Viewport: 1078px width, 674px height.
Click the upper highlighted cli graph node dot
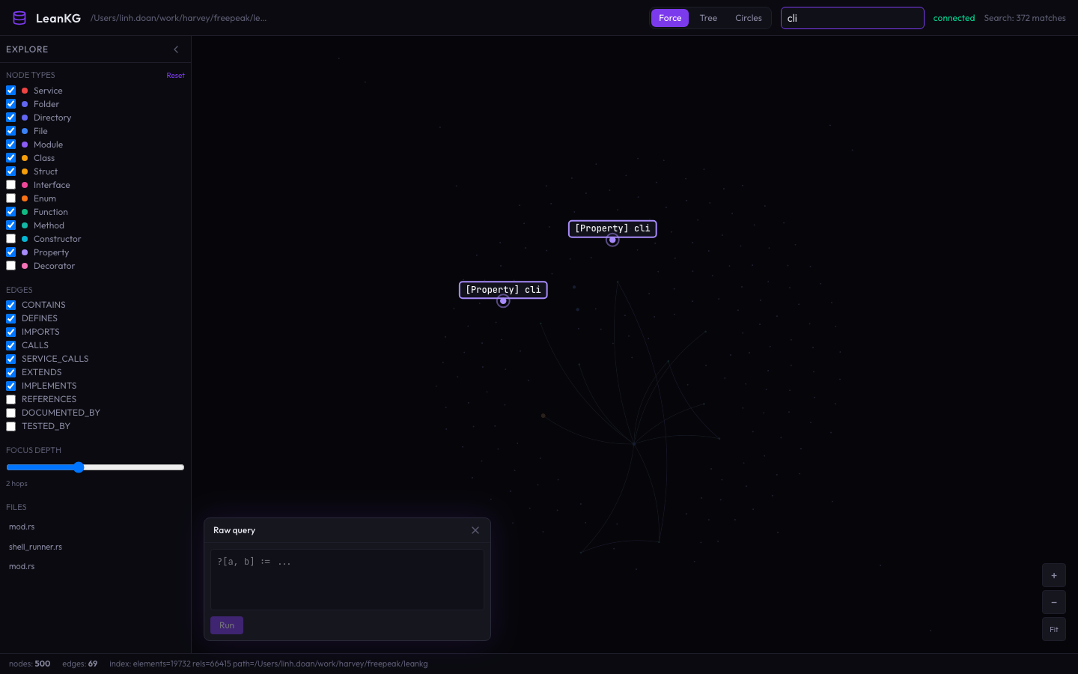point(612,240)
